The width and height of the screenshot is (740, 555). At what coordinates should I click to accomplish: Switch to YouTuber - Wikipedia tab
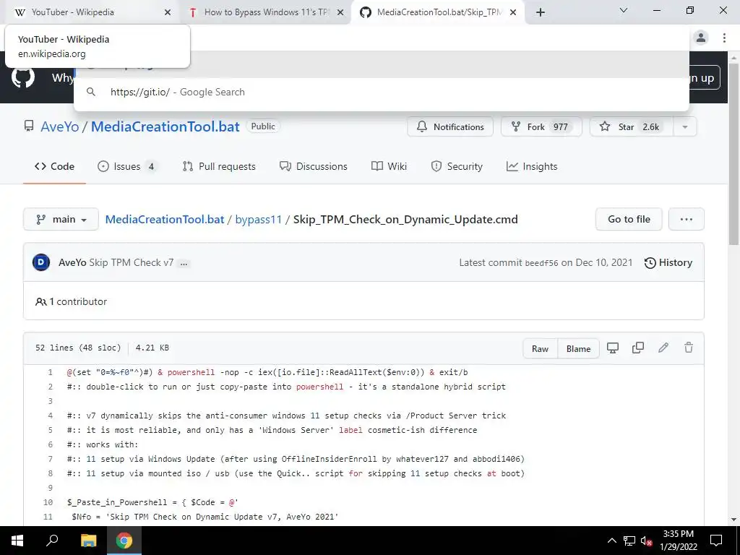[x=91, y=13]
